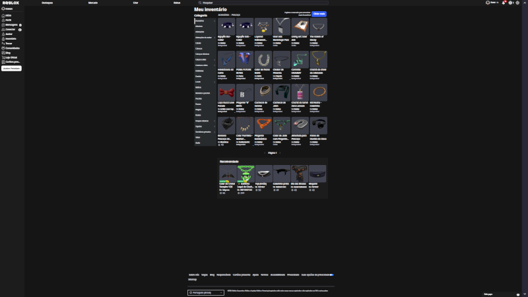Open the PUMA FUTURE item thumbnail

pos(245,59)
